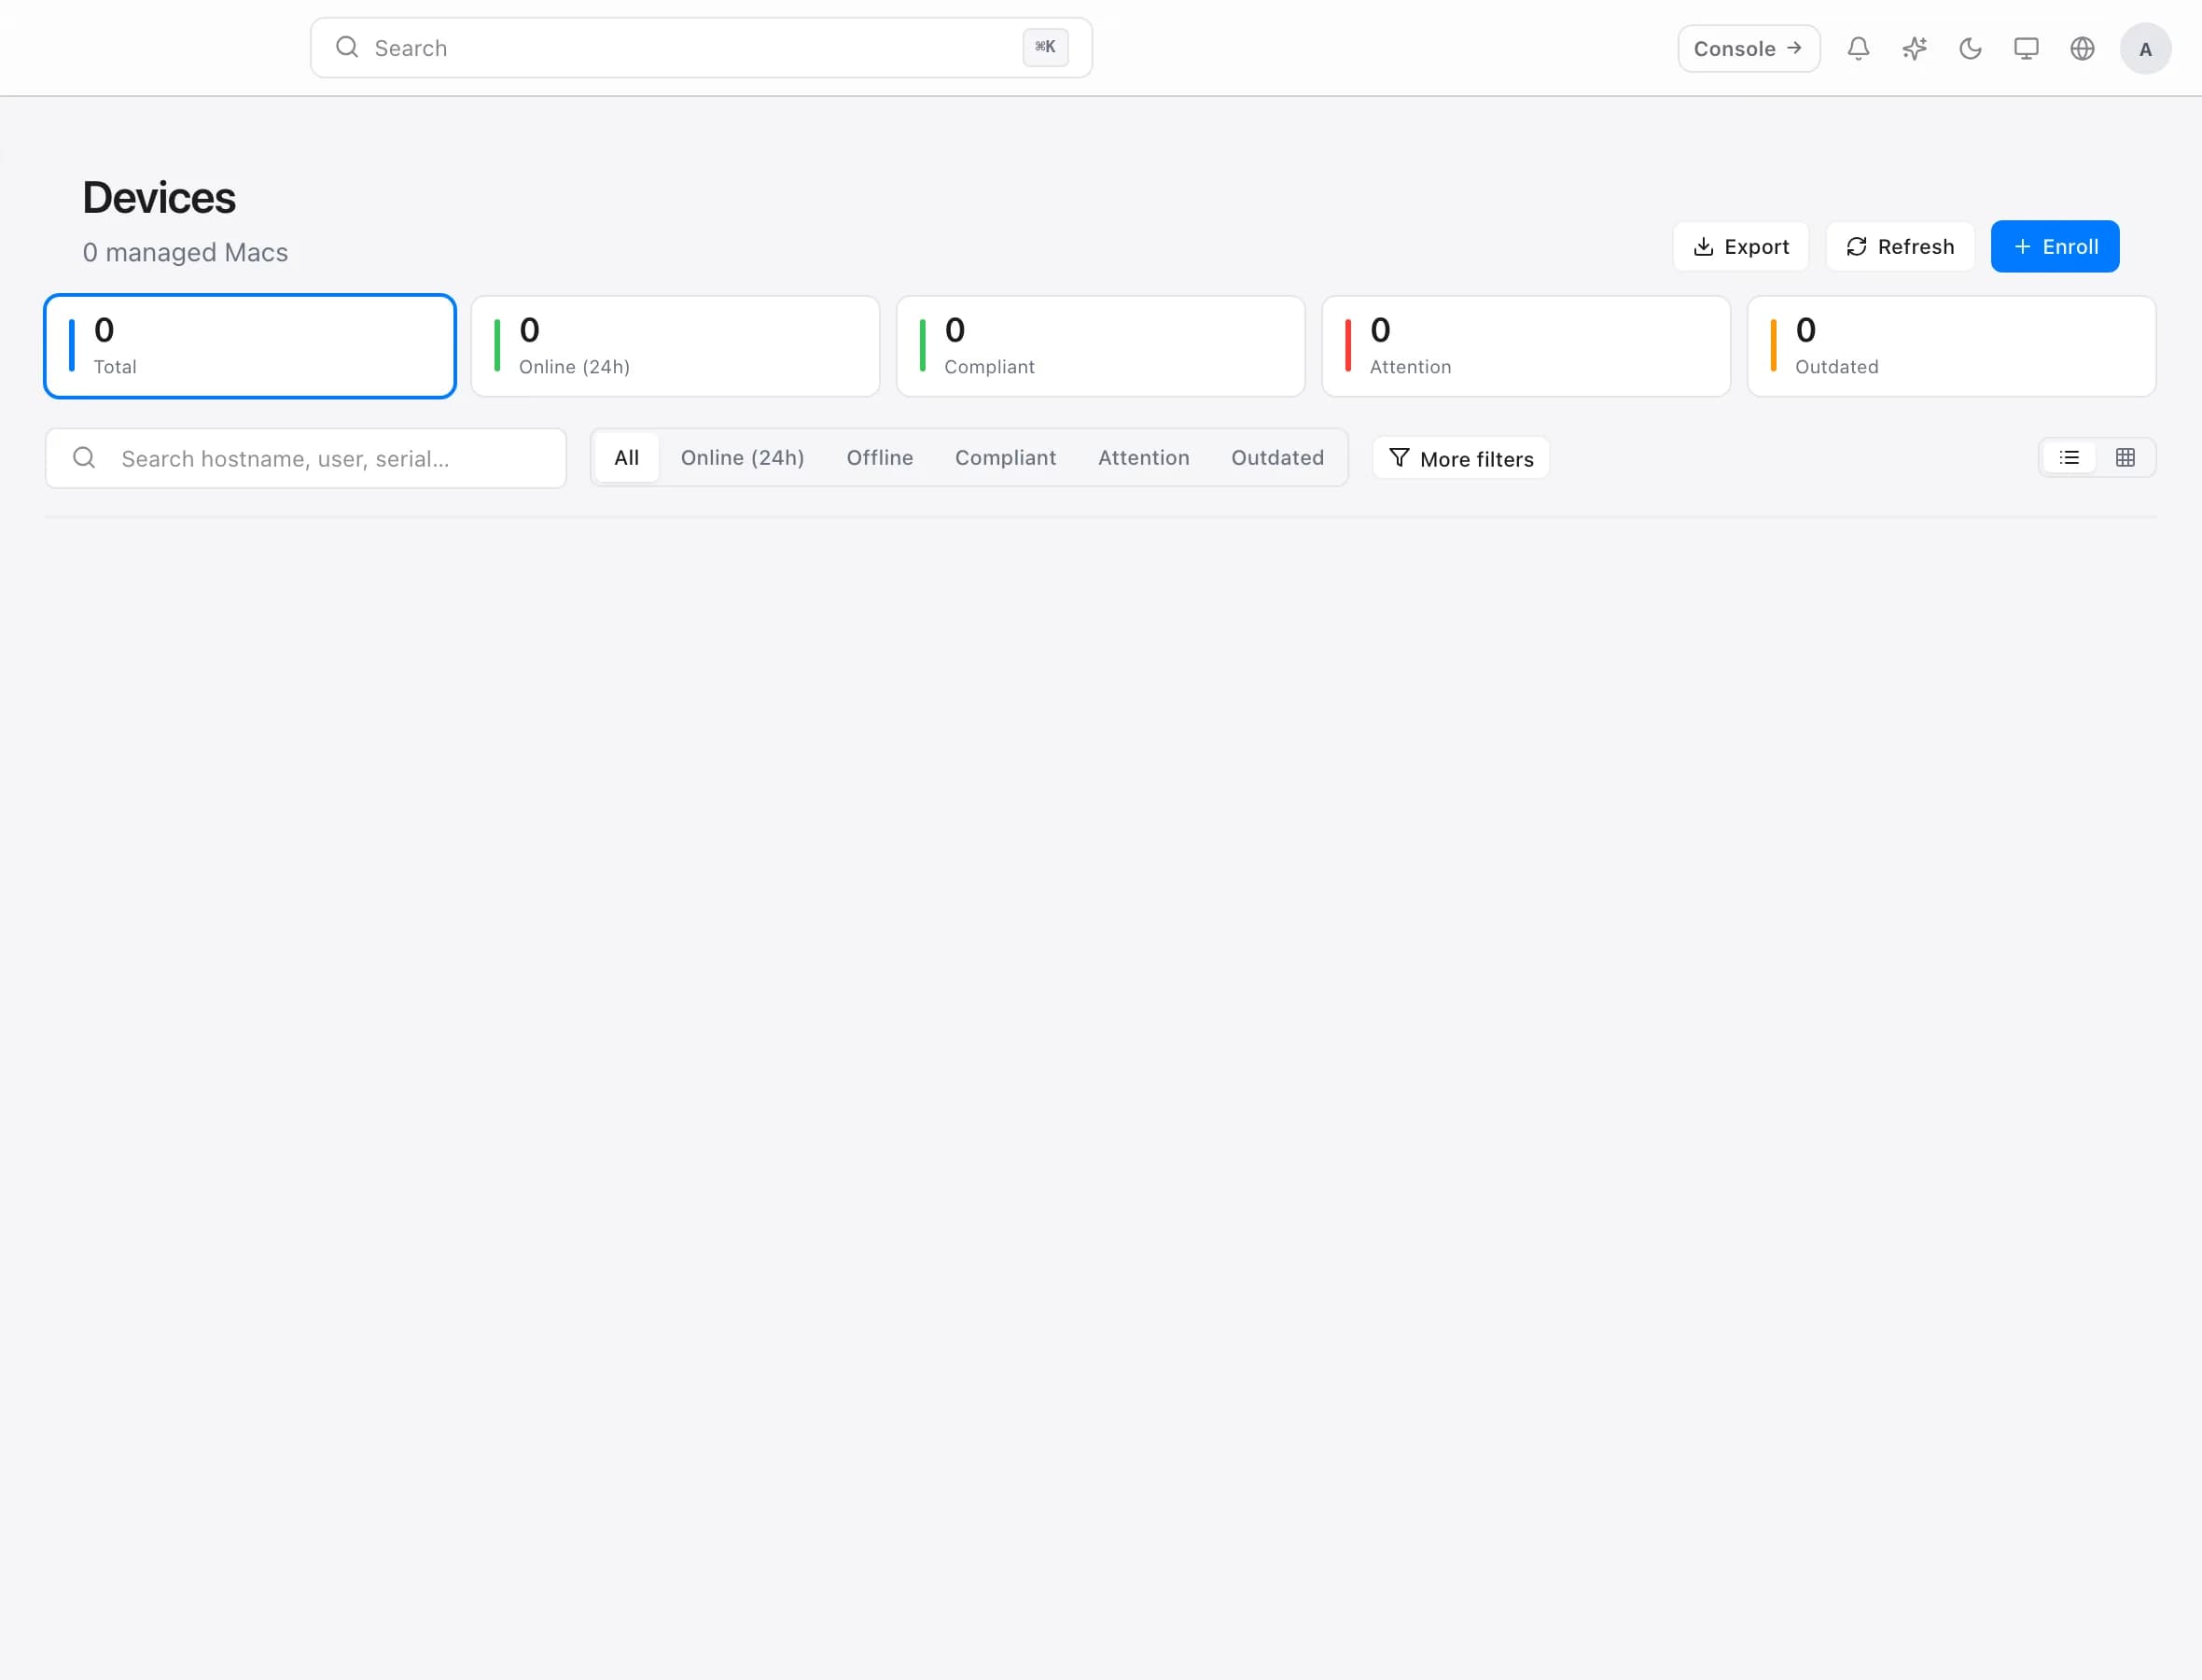Switch to list view
This screenshot has width=2202, height=1680.
(2070, 457)
